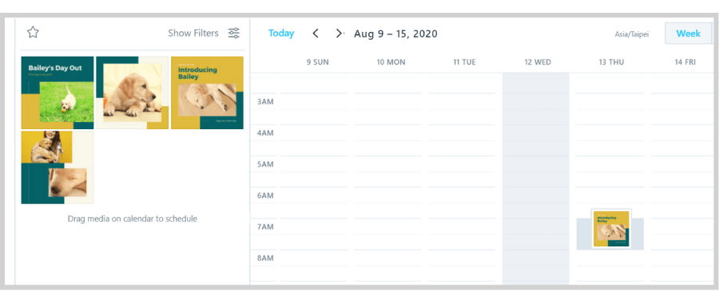Open scheduled post on Thursday 7AM
This screenshot has height=303, width=719.
[x=611, y=229]
